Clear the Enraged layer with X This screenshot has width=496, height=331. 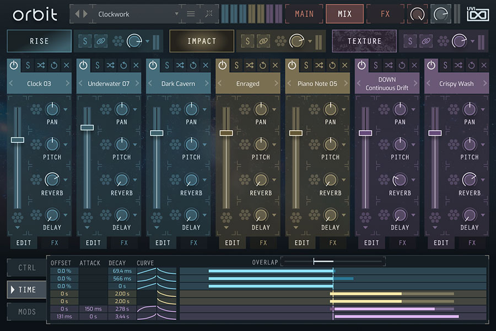(275, 66)
